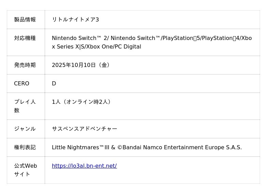Select the サスペンスアドベンチャー genre text
273x194 pixels.
coord(84,129)
